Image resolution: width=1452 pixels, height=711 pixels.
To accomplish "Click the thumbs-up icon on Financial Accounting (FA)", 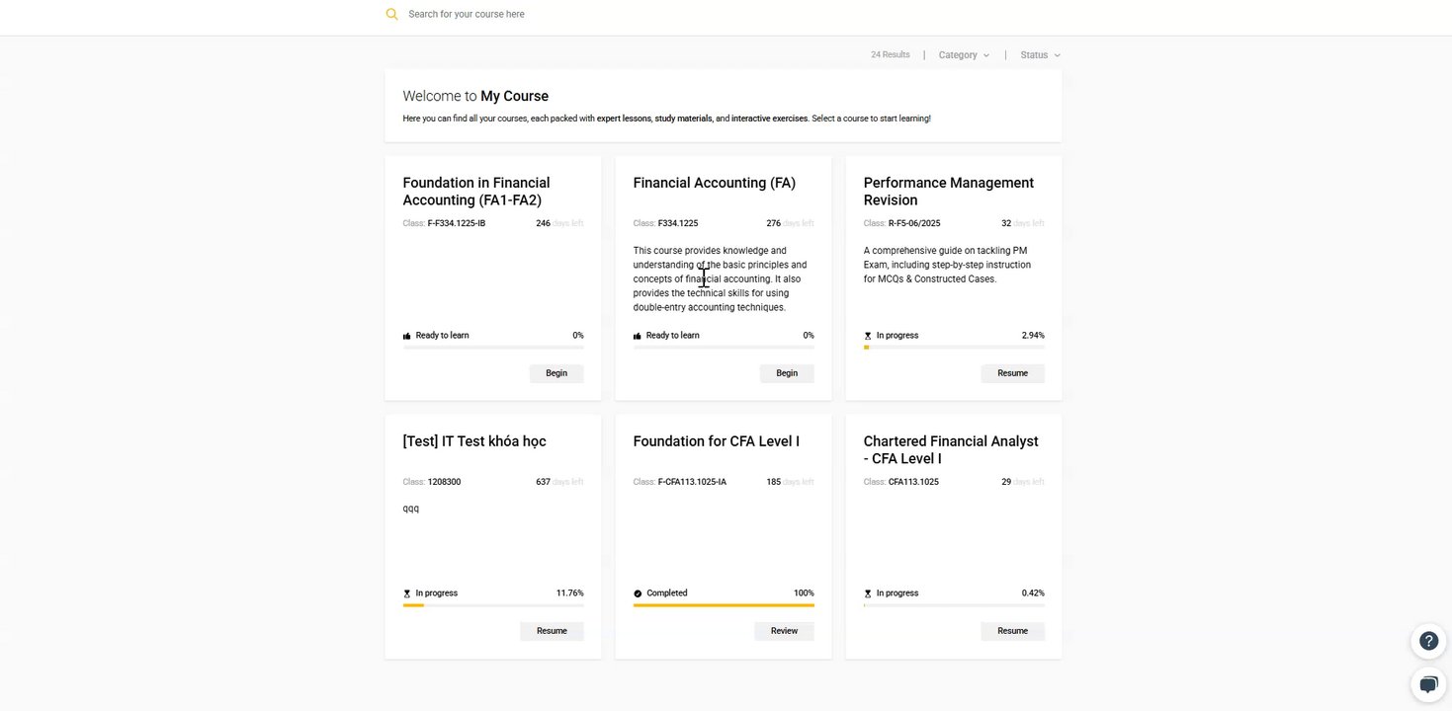I will pos(638,336).
